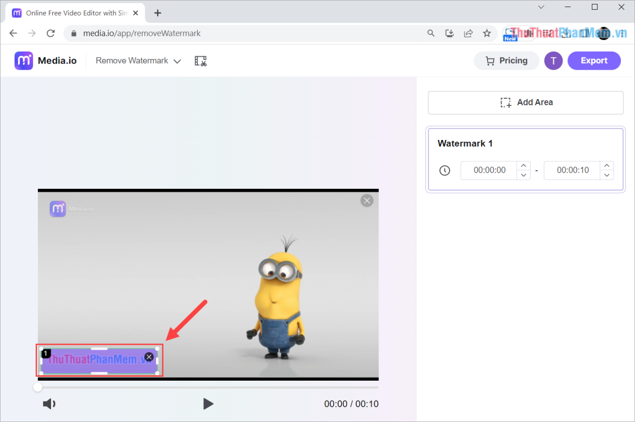Remove the Watermark 1 selection via its X

tap(149, 357)
